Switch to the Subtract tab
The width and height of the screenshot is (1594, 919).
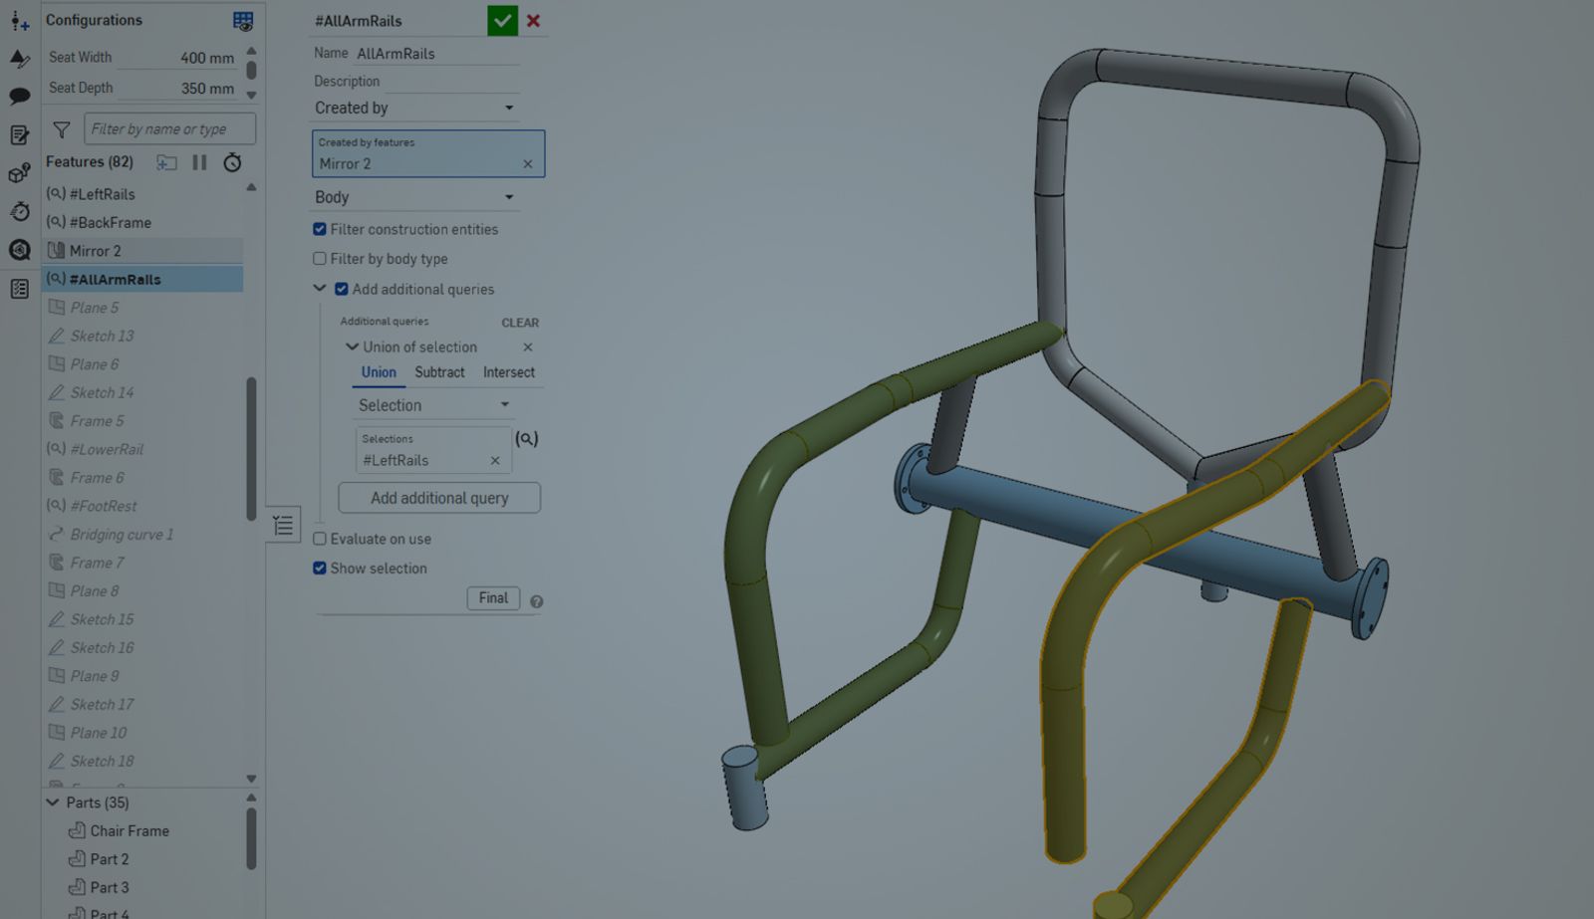(439, 371)
